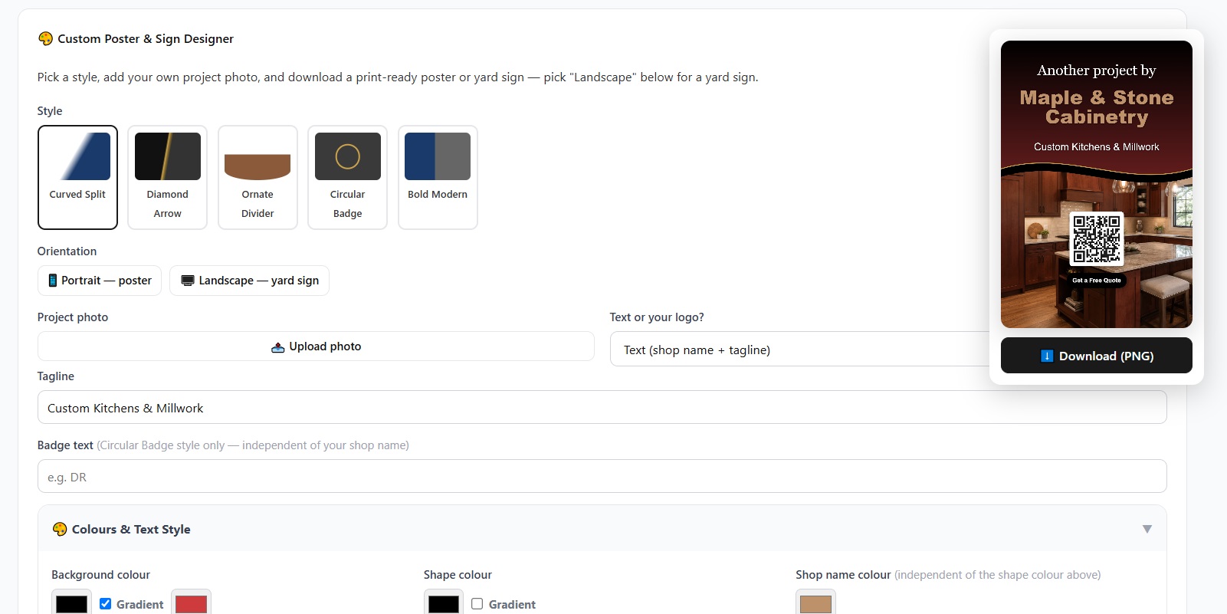Choose the Bold Modern style icon
The width and height of the screenshot is (1227, 614).
(438, 156)
